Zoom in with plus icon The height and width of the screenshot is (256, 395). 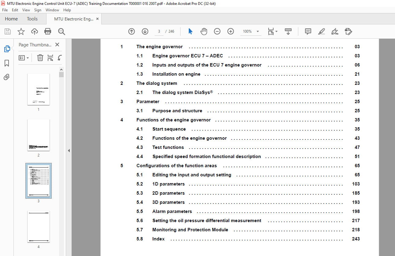click(x=231, y=31)
